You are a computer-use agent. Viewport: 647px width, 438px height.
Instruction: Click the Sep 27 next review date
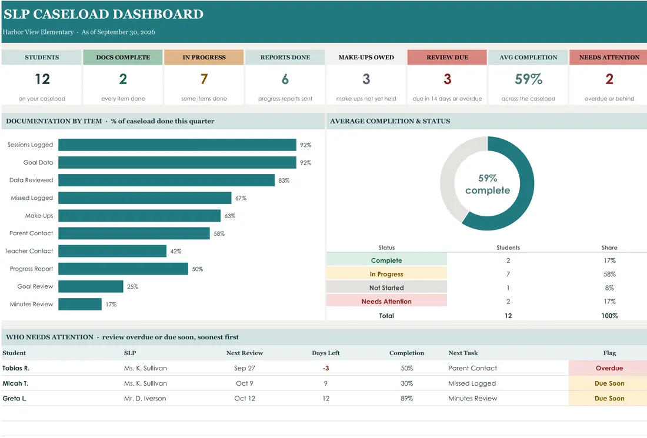point(244,368)
